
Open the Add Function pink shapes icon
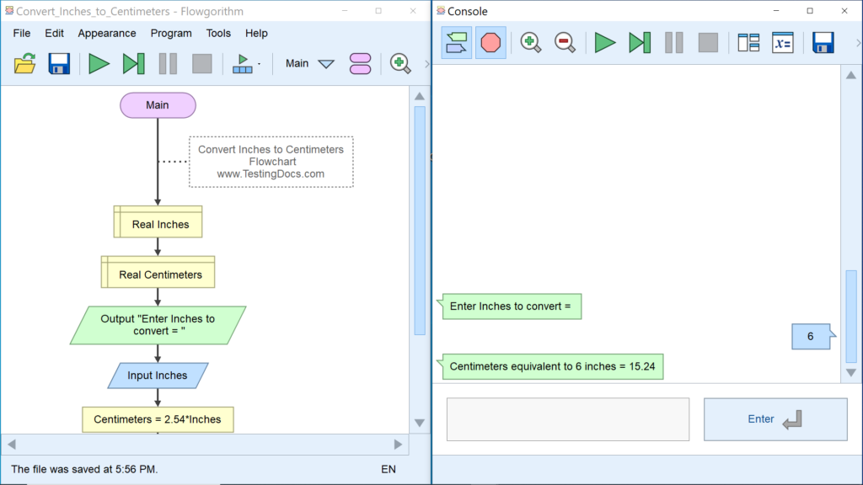360,64
